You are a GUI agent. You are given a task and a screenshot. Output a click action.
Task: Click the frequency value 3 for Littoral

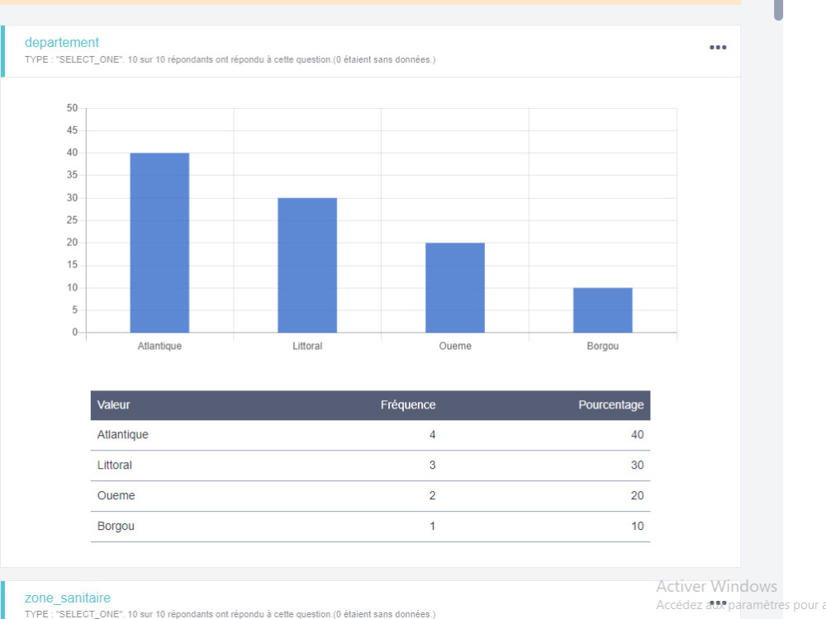coord(433,465)
